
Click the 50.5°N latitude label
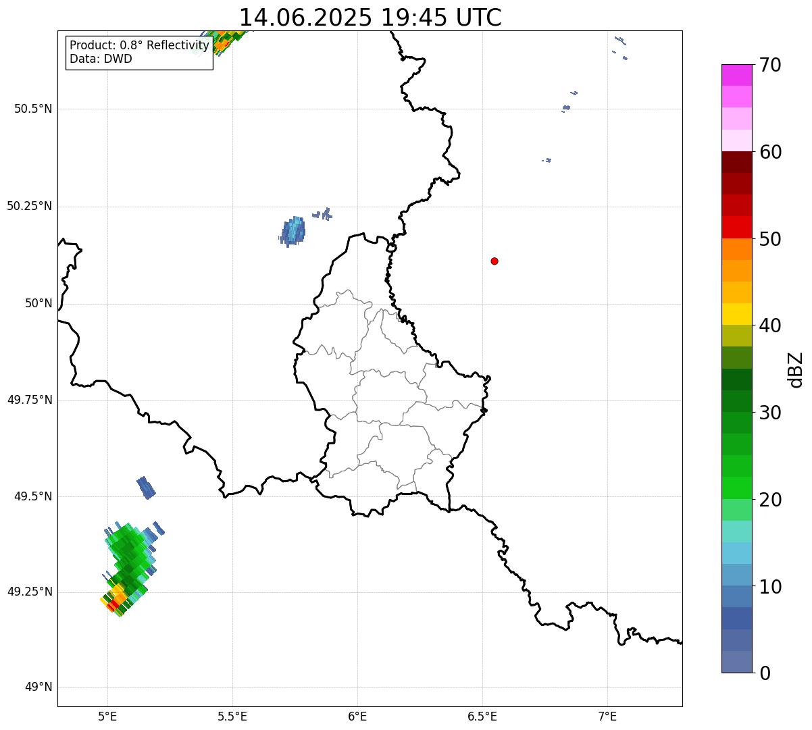tap(33, 109)
